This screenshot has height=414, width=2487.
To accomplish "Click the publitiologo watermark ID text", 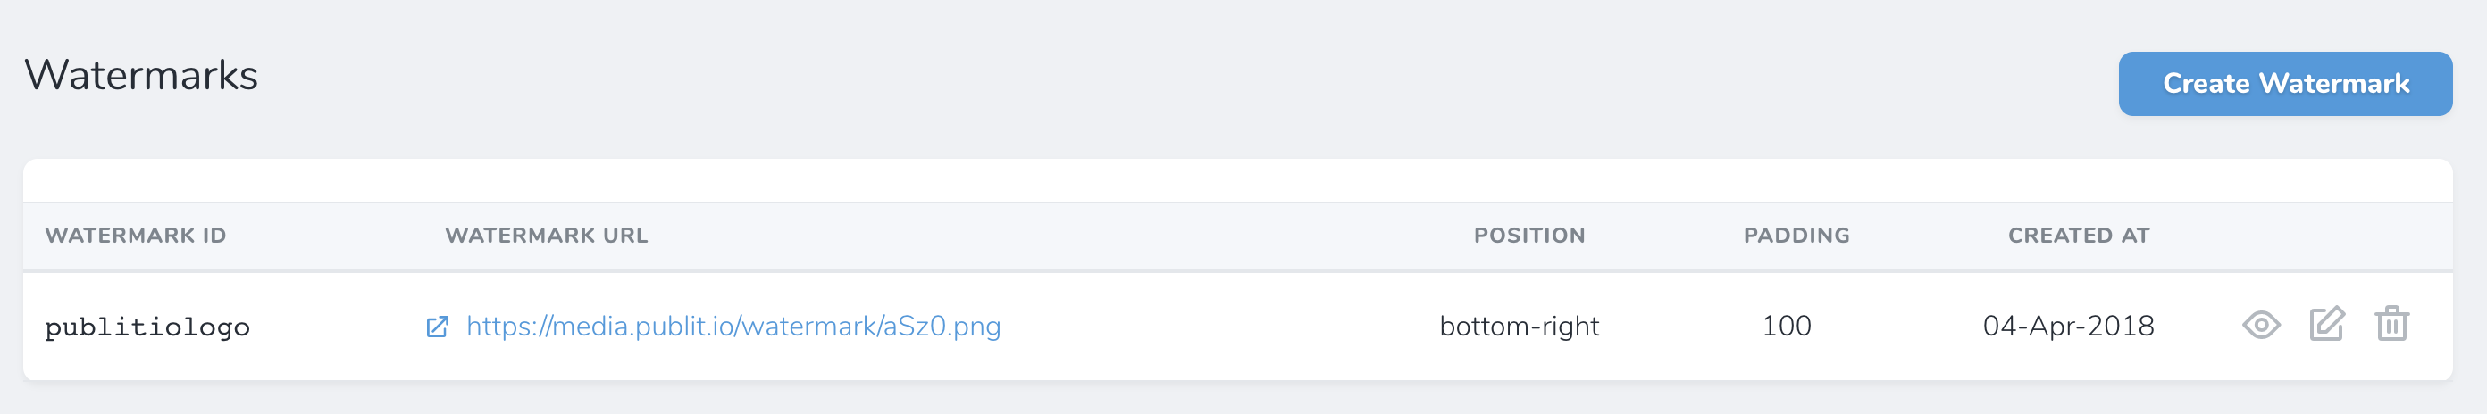I will [x=147, y=327].
